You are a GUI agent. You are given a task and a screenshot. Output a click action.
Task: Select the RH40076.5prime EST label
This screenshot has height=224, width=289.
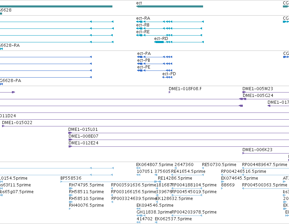(86, 205)
